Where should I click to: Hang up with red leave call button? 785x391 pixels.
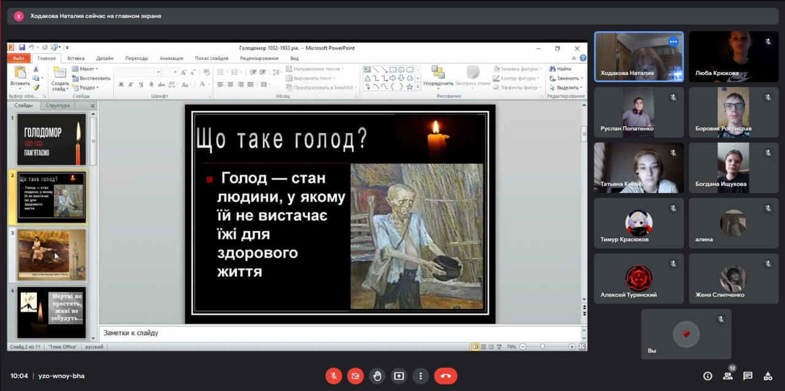point(445,376)
